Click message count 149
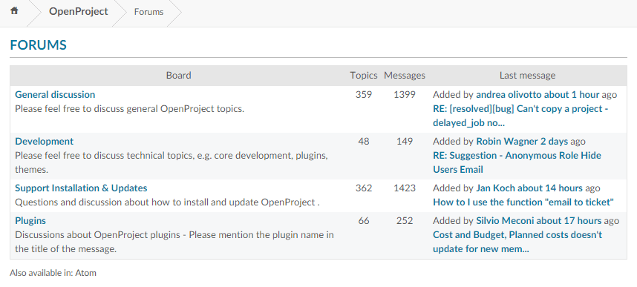The height and width of the screenshot is (287, 637). pos(405,141)
